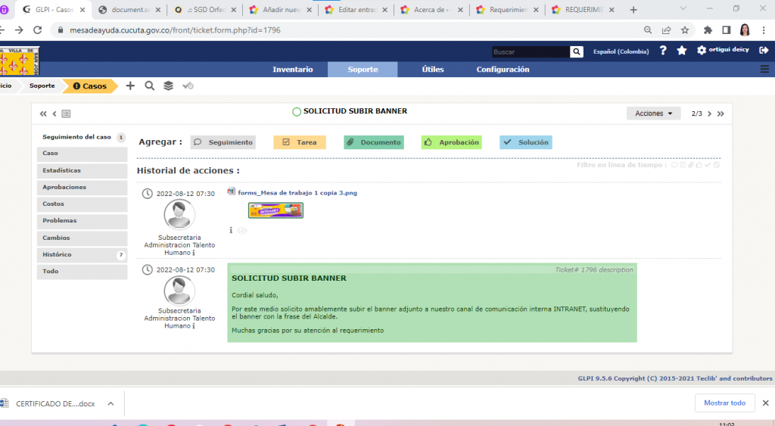The width and height of the screenshot is (775, 426).
Task: Open the forms_Mesa de trabajo attachment link
Action: tap(297, 193)
